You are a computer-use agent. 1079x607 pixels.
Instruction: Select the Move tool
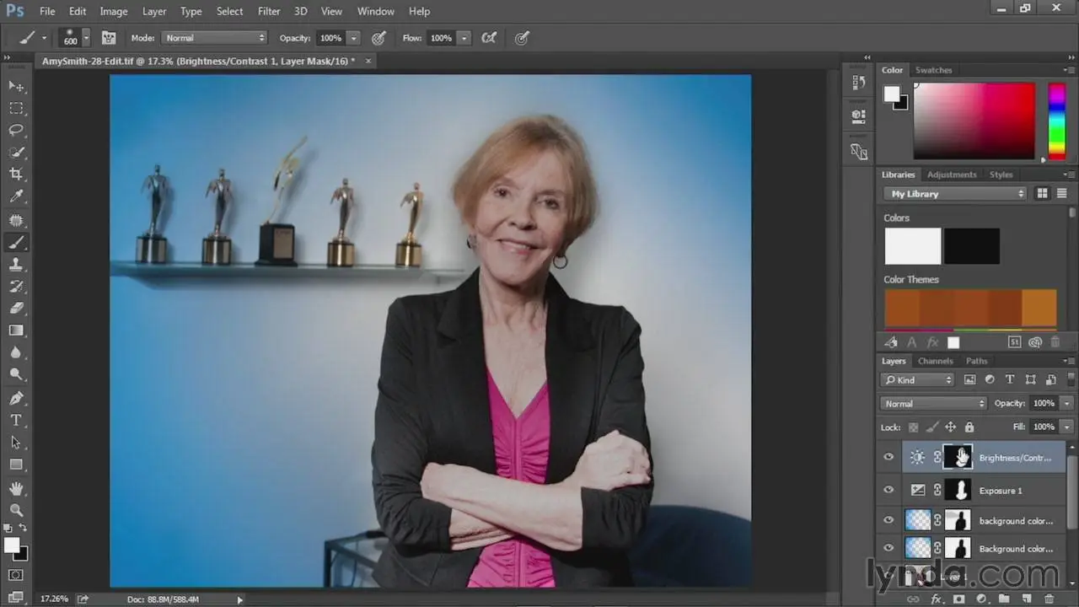[17, 86]
